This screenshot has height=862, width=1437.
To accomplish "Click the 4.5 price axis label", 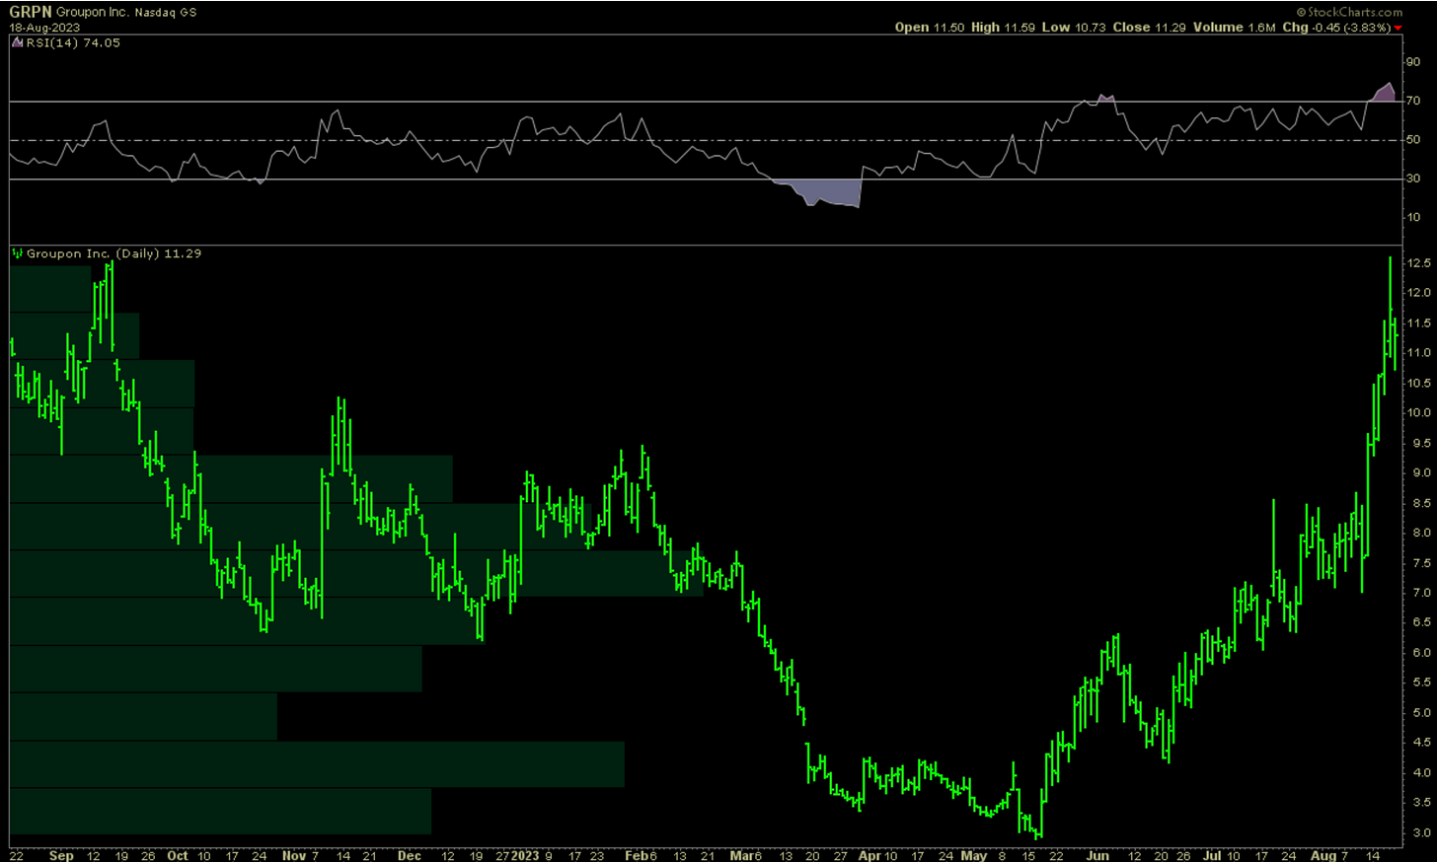I will tap(1421, 743).
